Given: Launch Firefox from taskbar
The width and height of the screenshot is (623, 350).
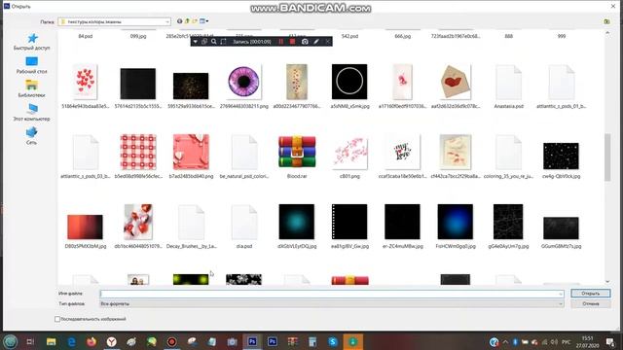Looking at the screenshot, I should (x=92, y=341).
